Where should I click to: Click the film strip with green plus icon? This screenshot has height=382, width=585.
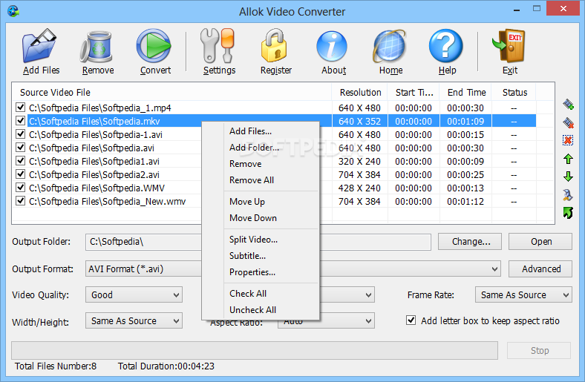pos(568,105)
